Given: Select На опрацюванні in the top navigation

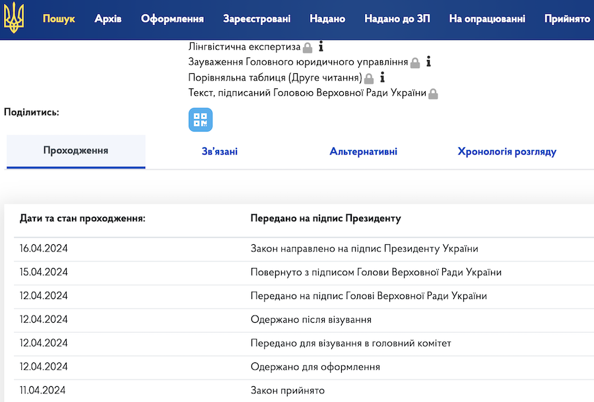Looking at the screenshot, I should 487,18.
